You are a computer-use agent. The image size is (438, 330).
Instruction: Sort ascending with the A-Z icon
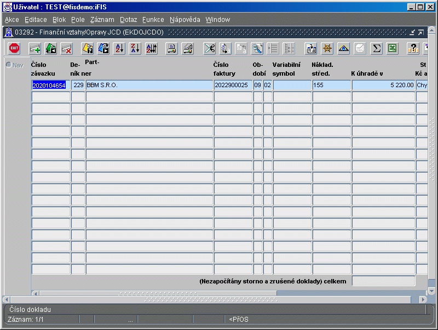[119, 48]
